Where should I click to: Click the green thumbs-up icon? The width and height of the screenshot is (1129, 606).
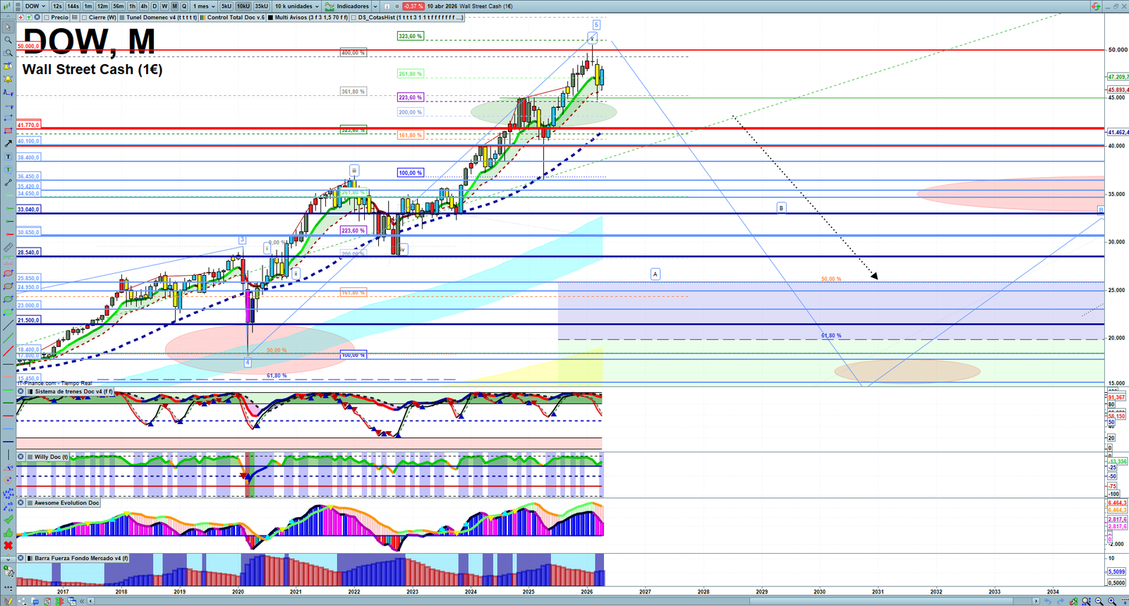click(x=8, y=533)
